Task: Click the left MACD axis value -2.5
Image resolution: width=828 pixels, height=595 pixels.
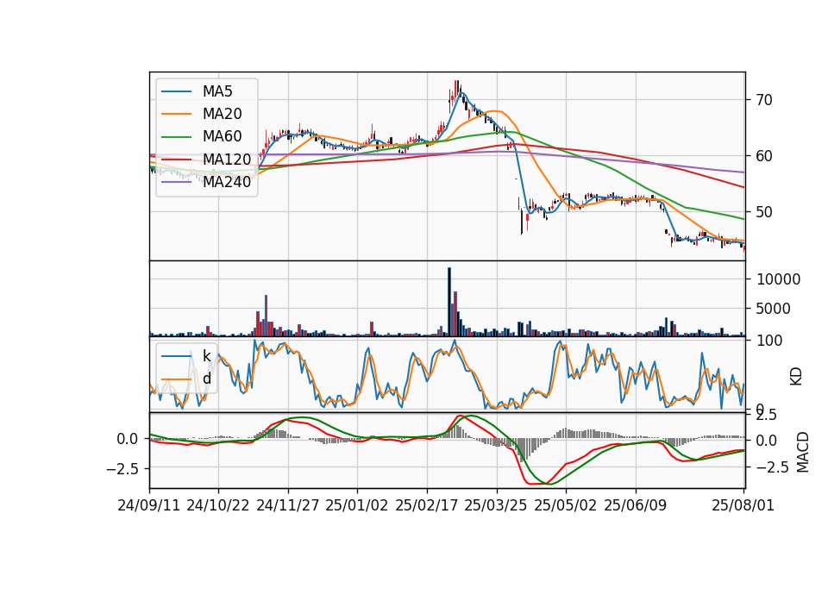Action: (x=122, y=469)
